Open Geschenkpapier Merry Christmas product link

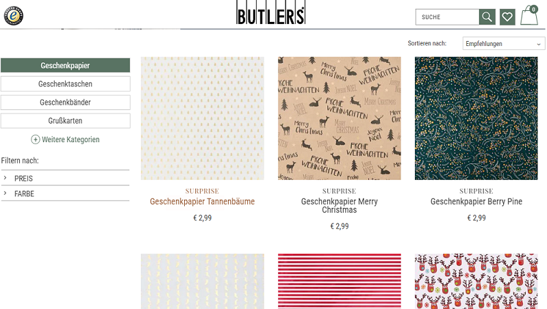[340, 206]
